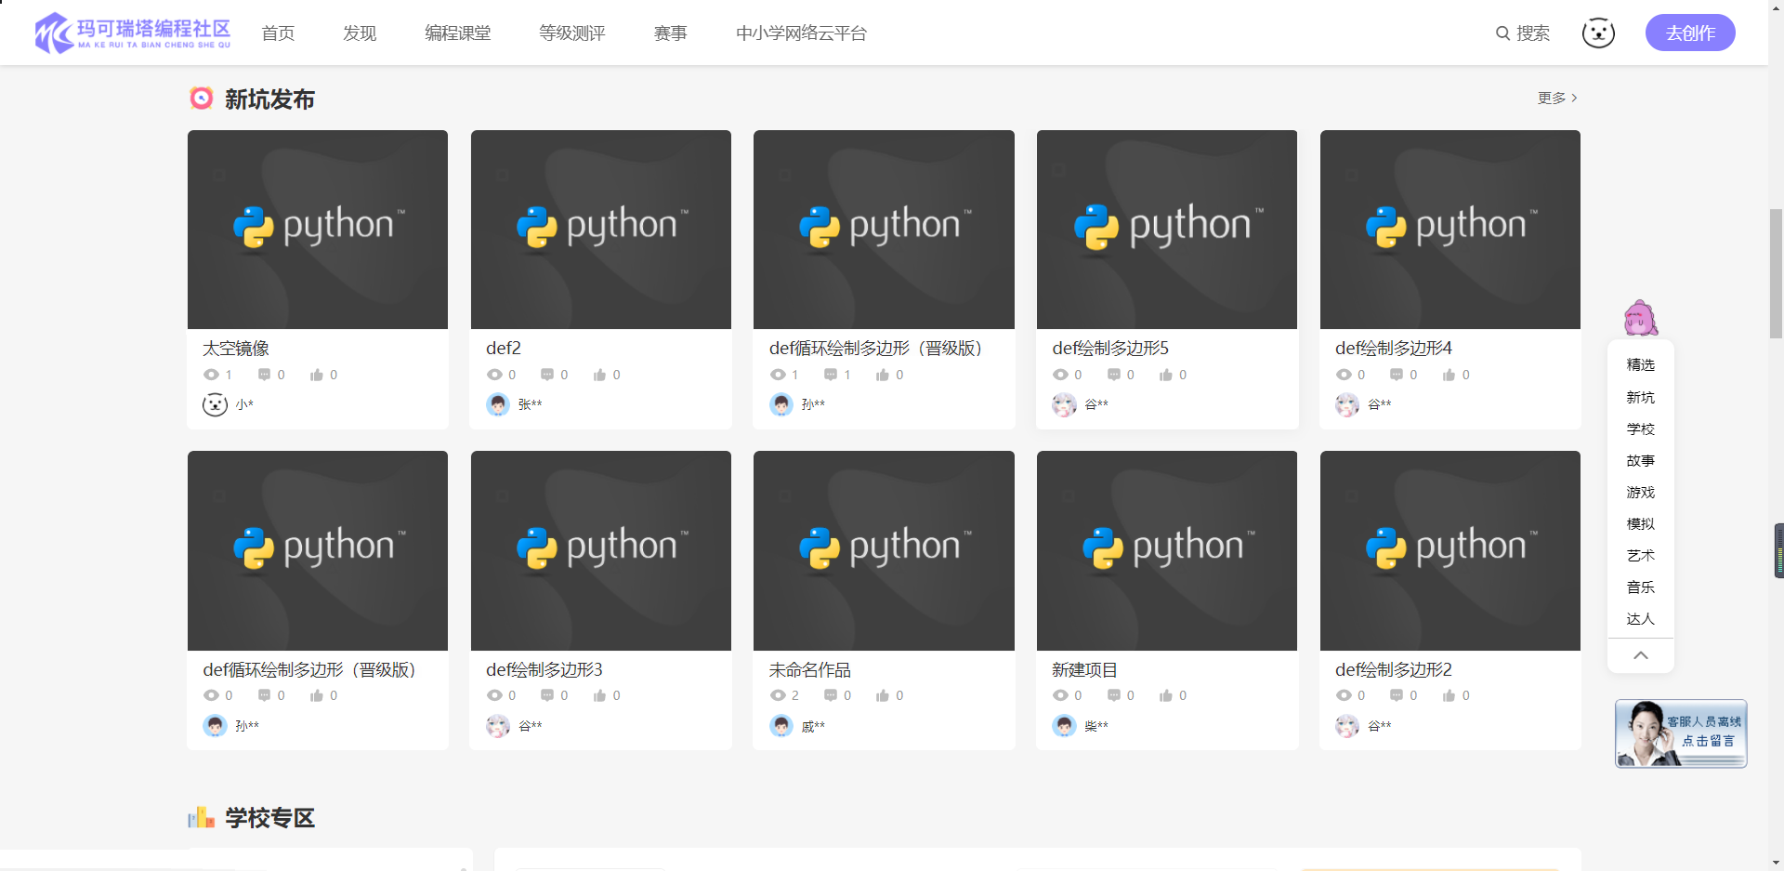The width and height of the screenshot is (1784, 871).
Task: Click the comment icon under def绘制多边形3
Action: point(548,695)
